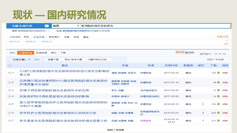237x133 pixels.
Task: Open the 实用医院临床杂志 source link
Action: coord(150,113)
